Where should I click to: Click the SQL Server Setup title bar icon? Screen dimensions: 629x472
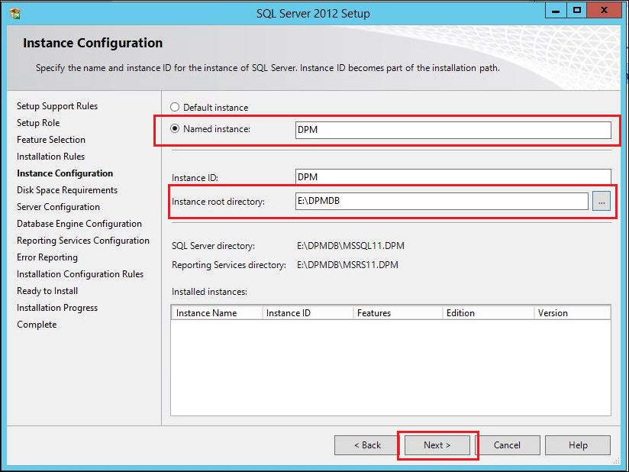click(15, 12)
